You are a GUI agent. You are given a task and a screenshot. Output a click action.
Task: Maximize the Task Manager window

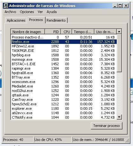coord(120,6)
